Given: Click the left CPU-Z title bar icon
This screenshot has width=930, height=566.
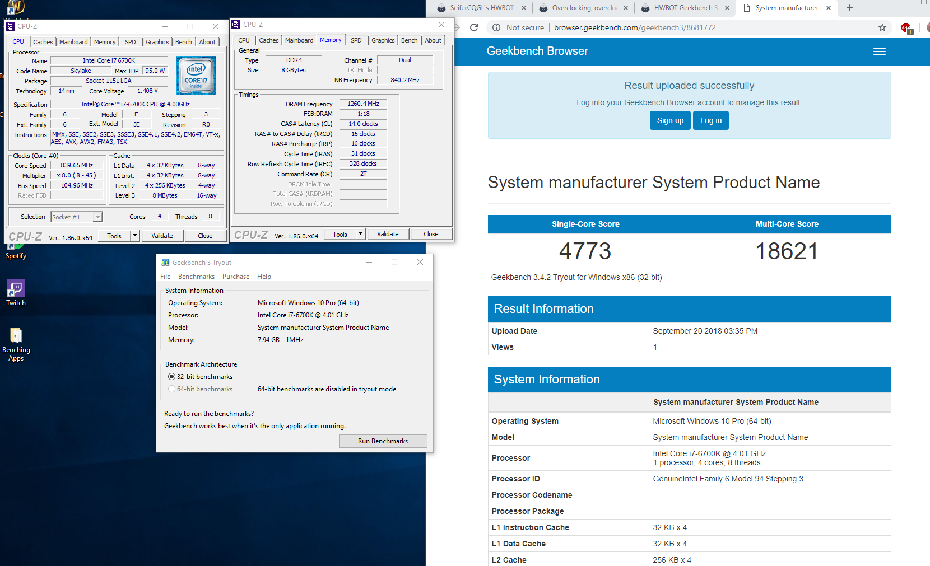Looking at the screenshot, I should pos(10,26).
